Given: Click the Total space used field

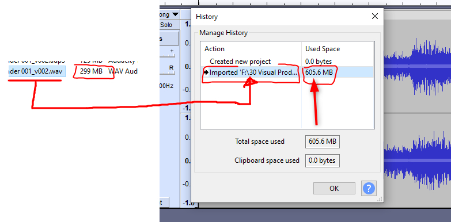Looking at the screenshot, I should (x=323, y=141).
